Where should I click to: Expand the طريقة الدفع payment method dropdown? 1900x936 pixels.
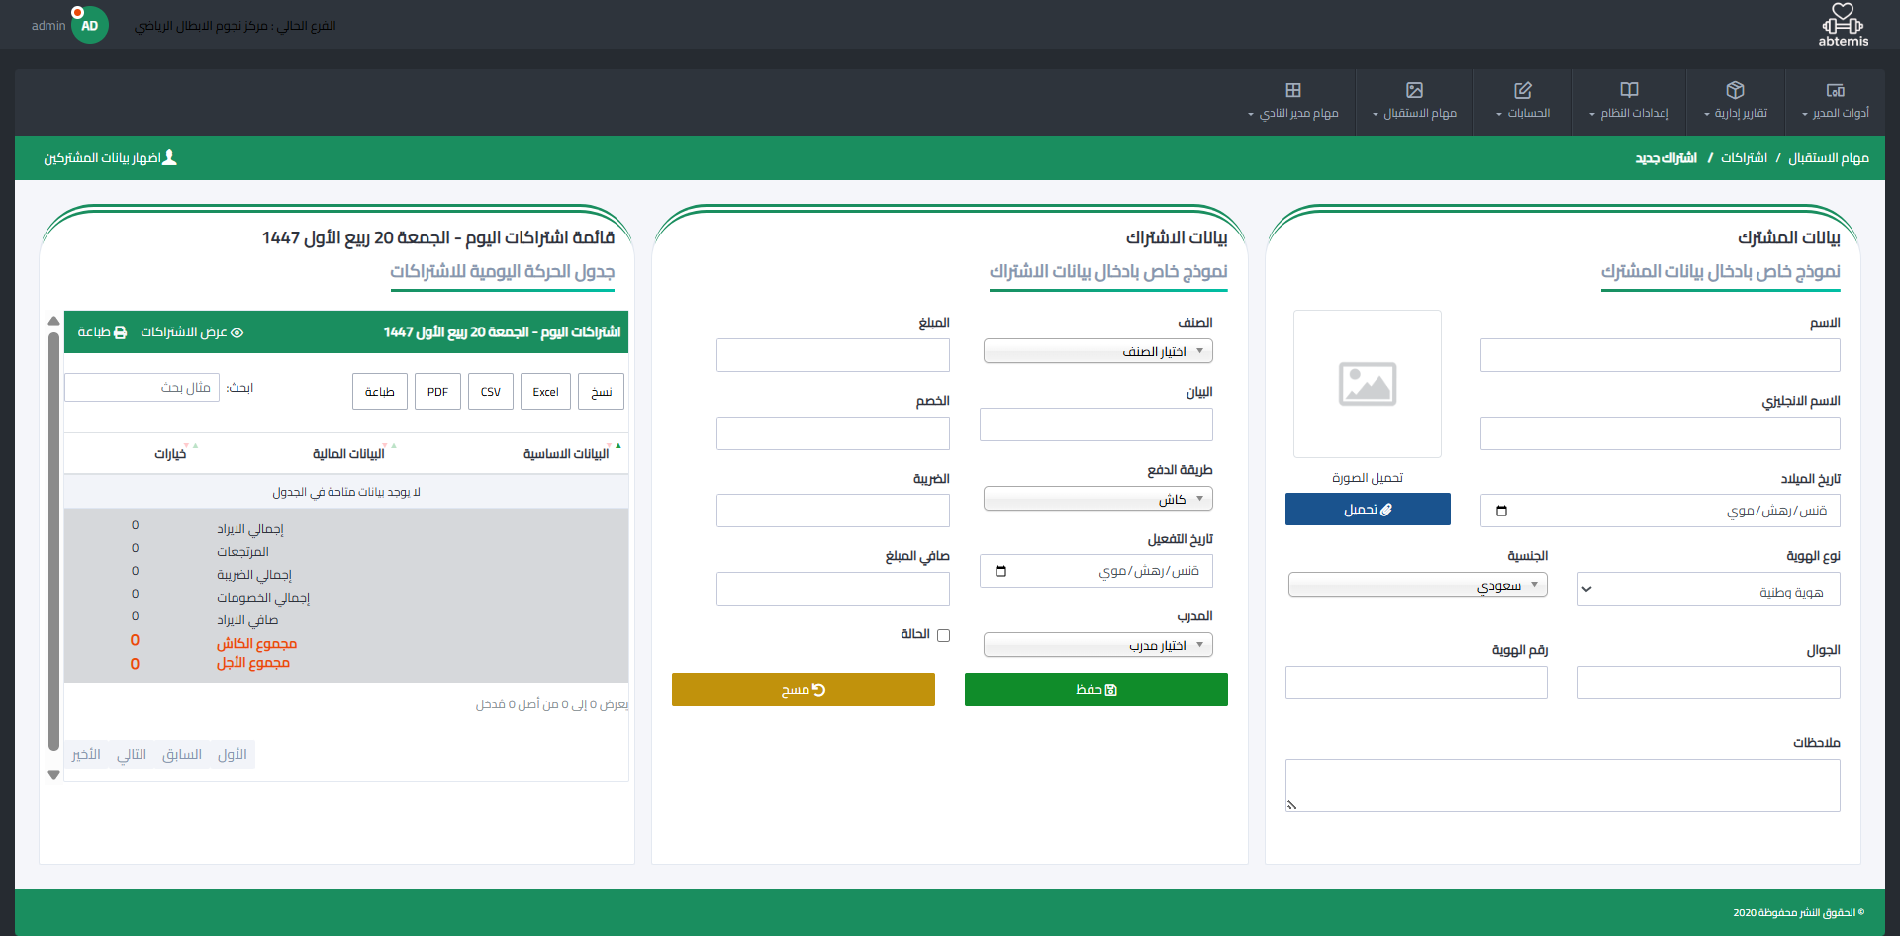tap(1097, 499)
